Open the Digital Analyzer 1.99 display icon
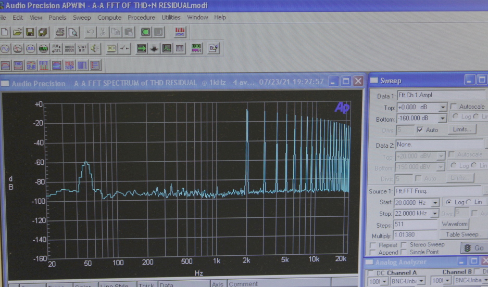This screenshot has height=287, width=488. (43, 48)
